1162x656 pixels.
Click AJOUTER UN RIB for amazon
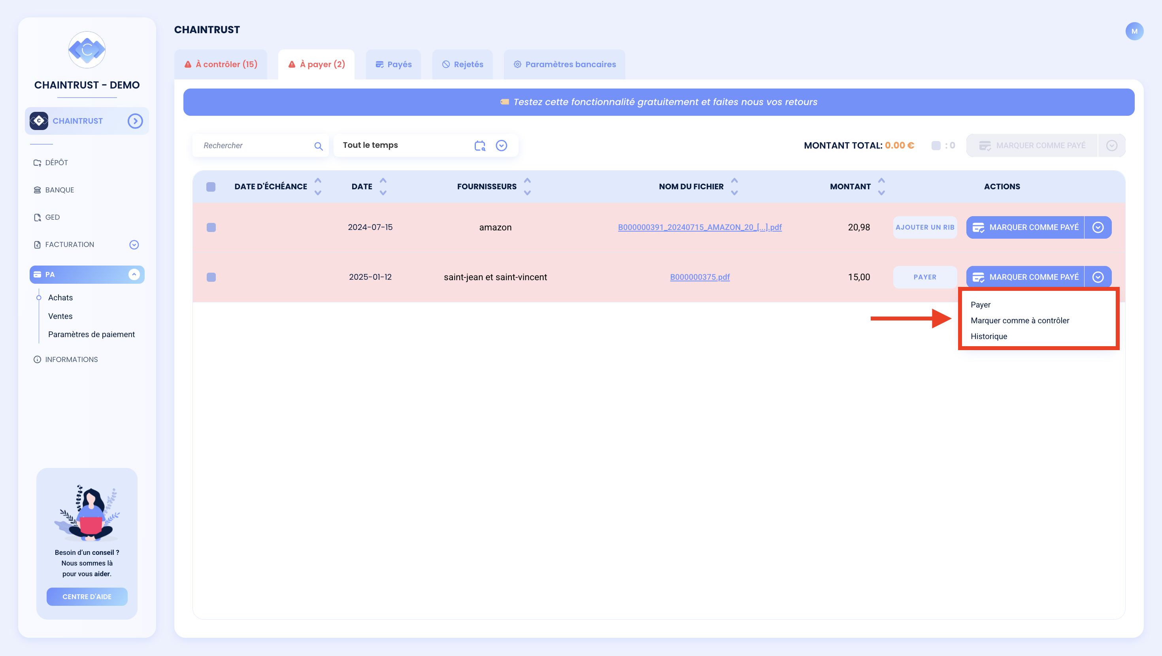pyautogui.click(x=925, y=227)
